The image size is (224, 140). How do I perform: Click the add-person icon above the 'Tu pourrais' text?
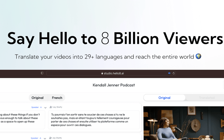51,107
